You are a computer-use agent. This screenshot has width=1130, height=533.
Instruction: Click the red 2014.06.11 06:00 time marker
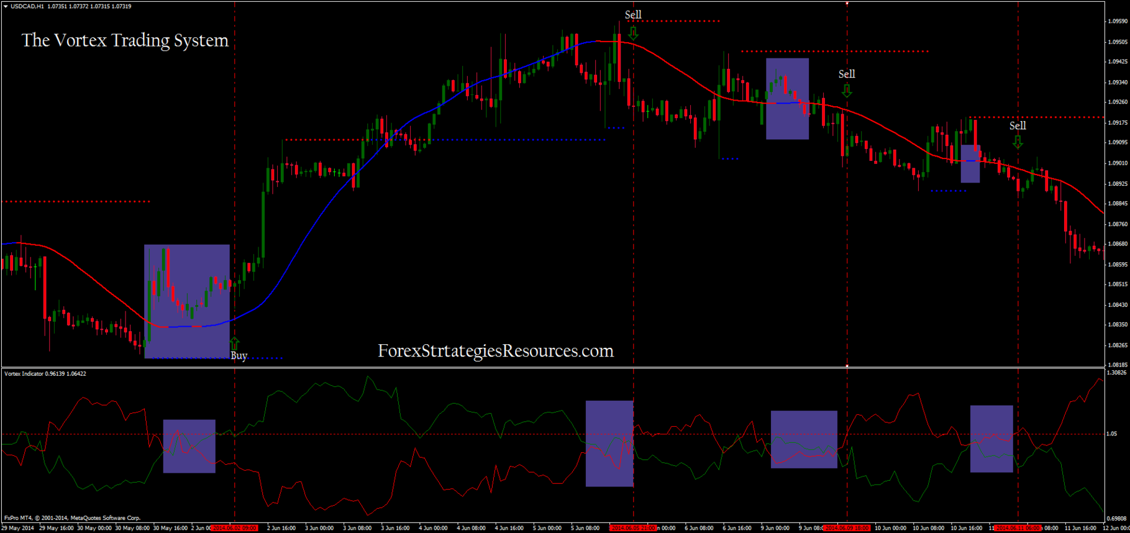[1018, 528]
